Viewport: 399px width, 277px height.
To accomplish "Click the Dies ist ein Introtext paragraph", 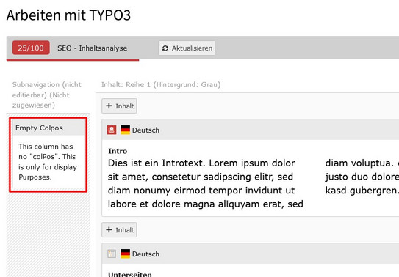I will coord(205,183).
